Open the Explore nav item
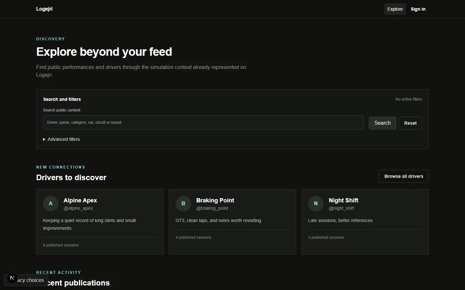The image size is (465, 290). point(395,9)
